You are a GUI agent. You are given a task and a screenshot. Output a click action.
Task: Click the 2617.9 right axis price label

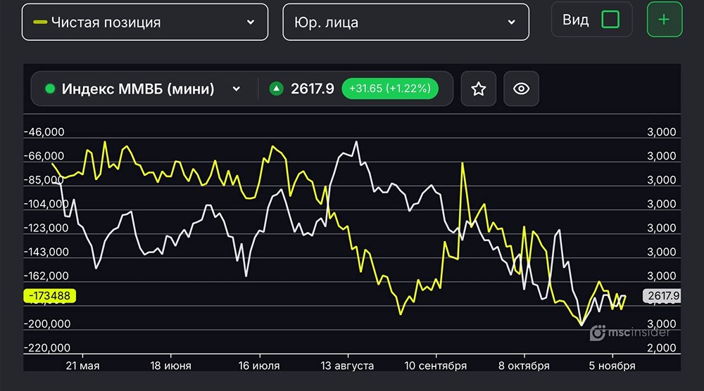coord(662,296)
